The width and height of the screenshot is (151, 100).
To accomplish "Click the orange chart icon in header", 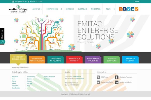I will coord(137,9).
